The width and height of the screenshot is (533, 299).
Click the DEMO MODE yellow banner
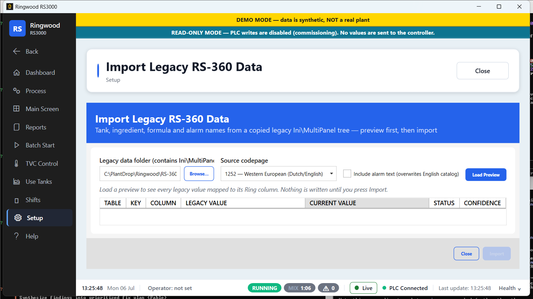point(303,20)
